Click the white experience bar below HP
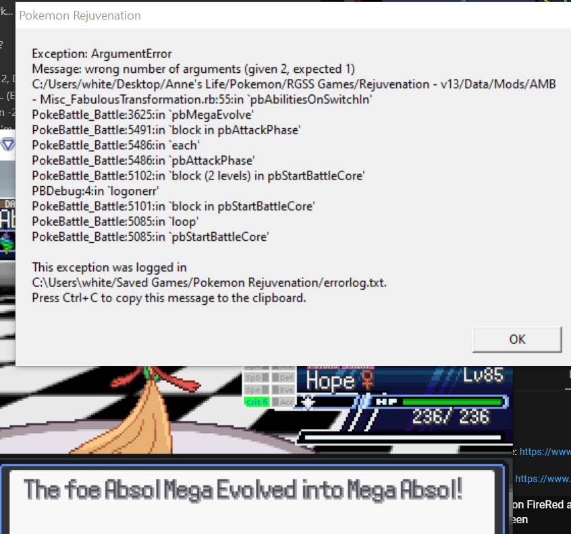This screenshot has height=534, width=571. [403, 437]
